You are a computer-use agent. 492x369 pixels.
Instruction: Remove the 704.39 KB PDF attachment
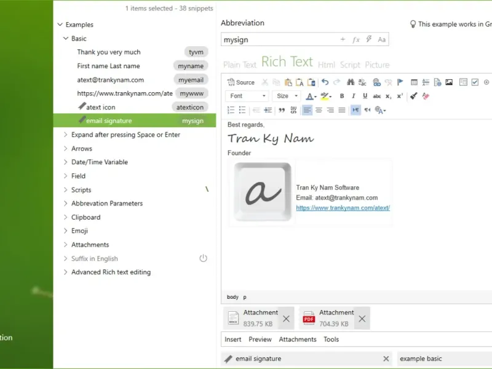[x=362, y=319]
